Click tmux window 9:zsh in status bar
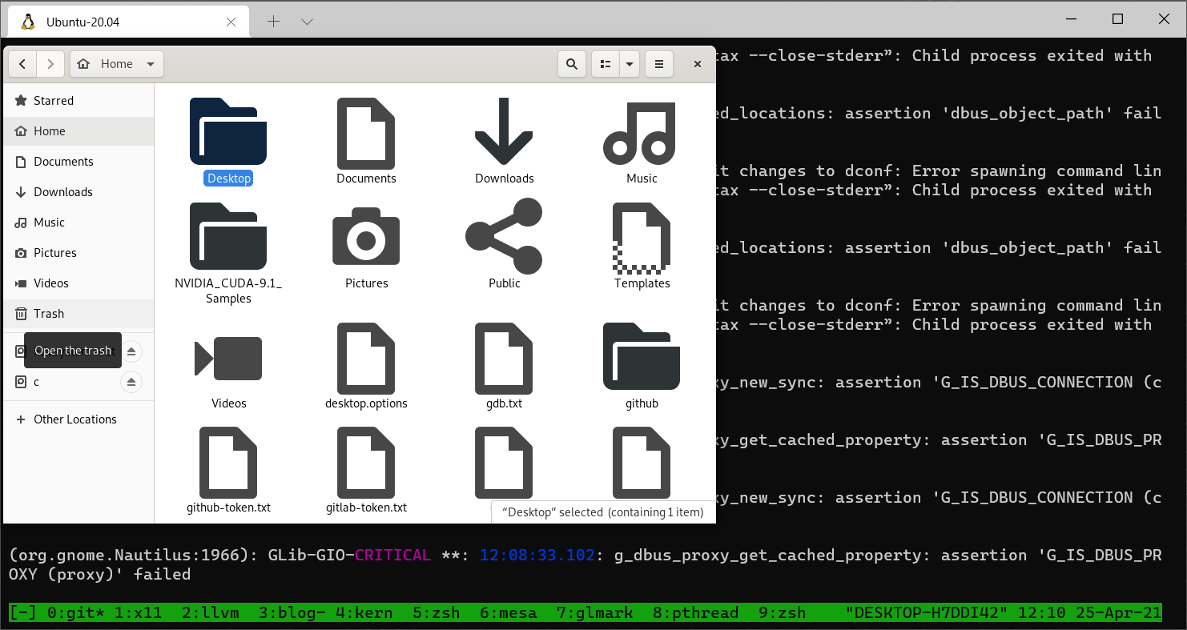1187x630 pixels. 783,613
